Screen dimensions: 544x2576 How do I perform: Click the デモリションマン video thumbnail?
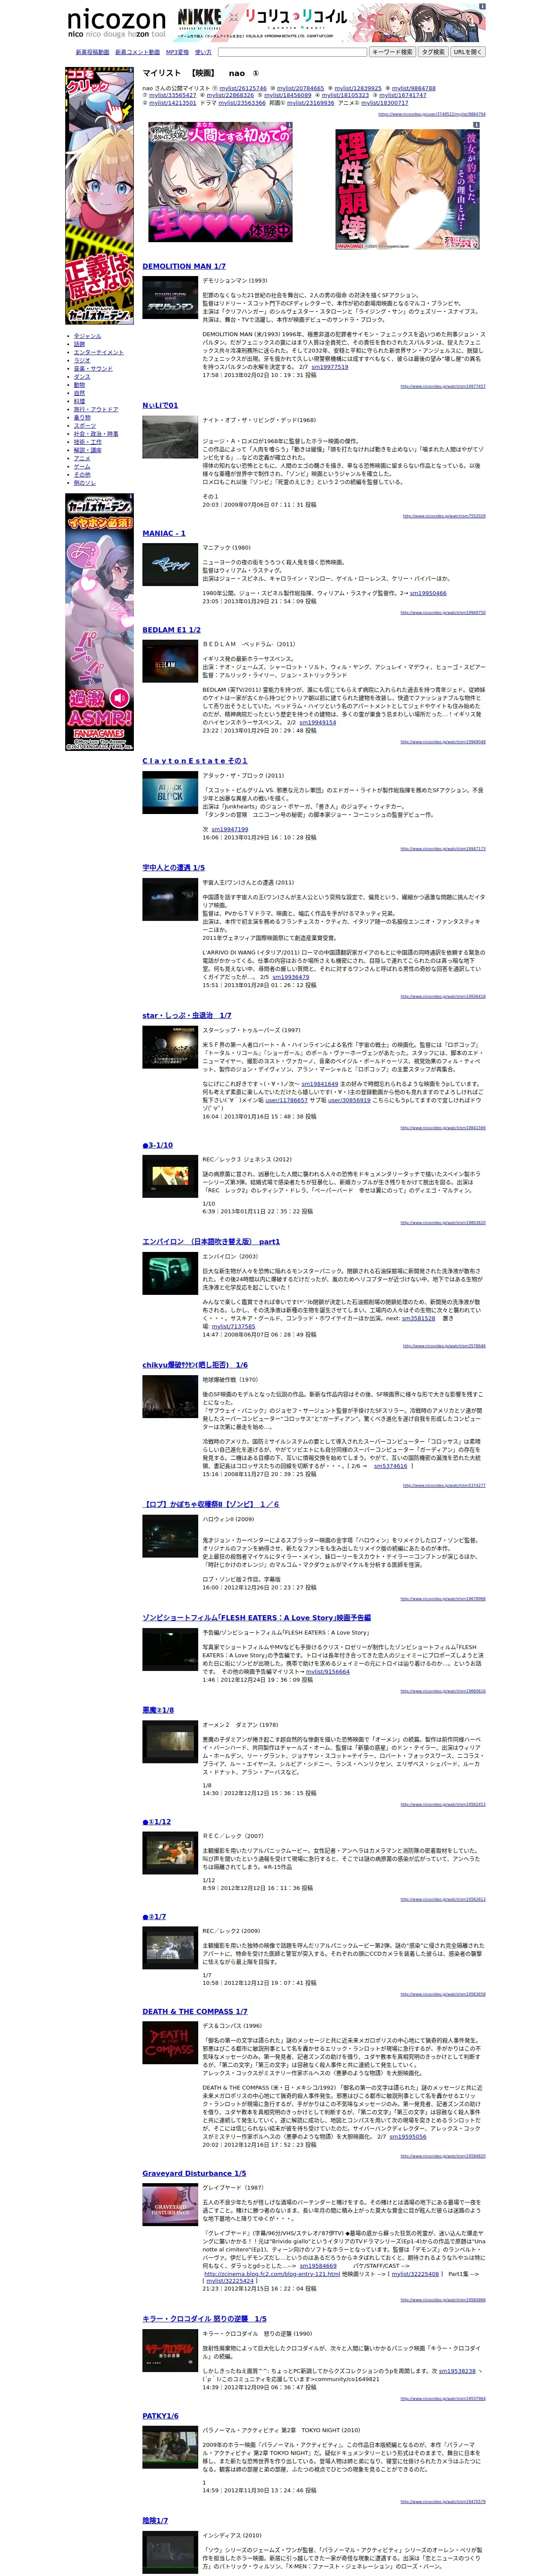pyautogui.click(x=170, y=297)
